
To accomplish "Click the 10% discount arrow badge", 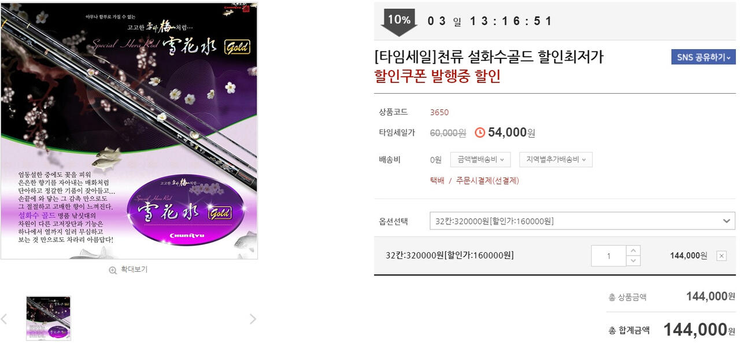I will coord(399,23).
